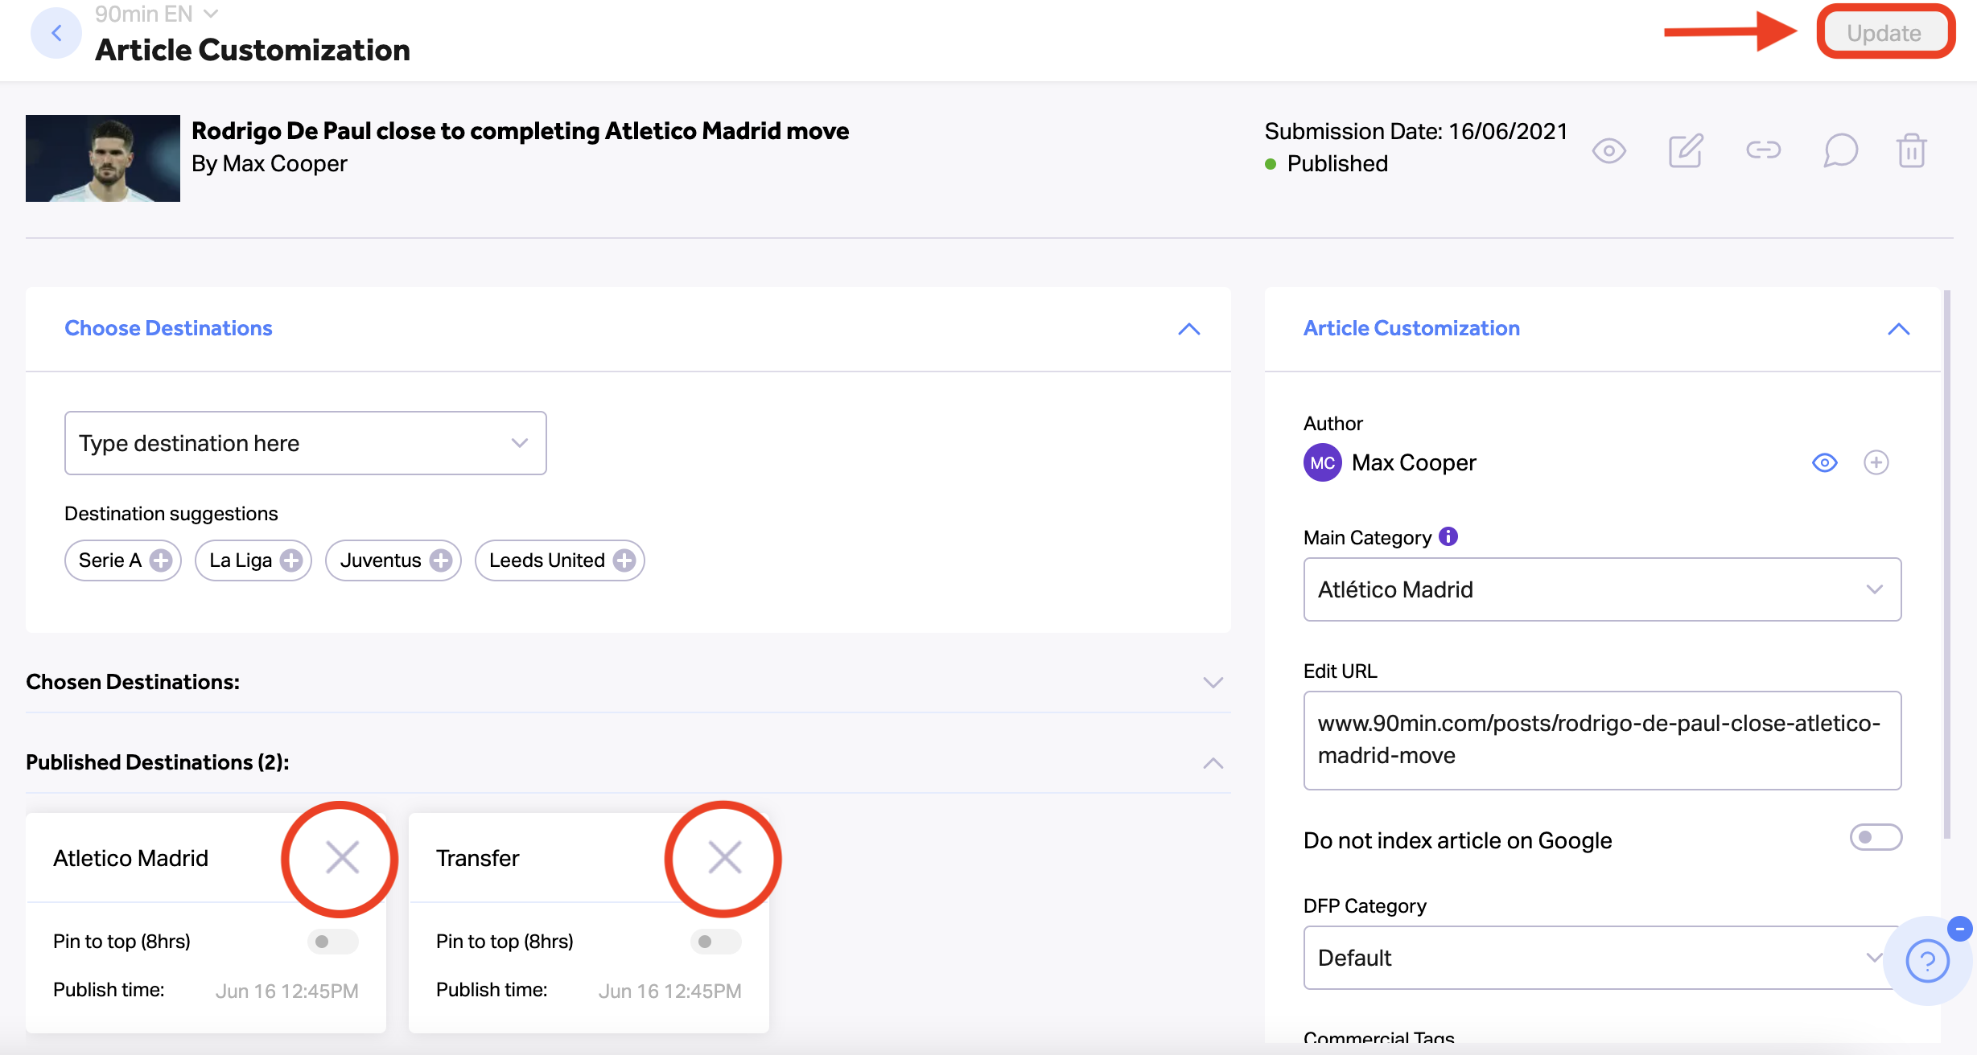
Task: Toggle Do not index article on Google
Action: pos(1876,837)
